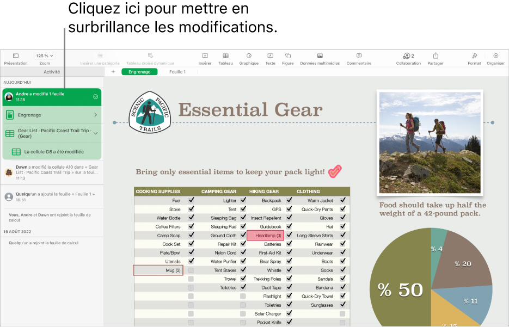Screen dimensions: 509x327
Task: Click Andre's avatar in the activity entry
Action: (x=9, y=97)
